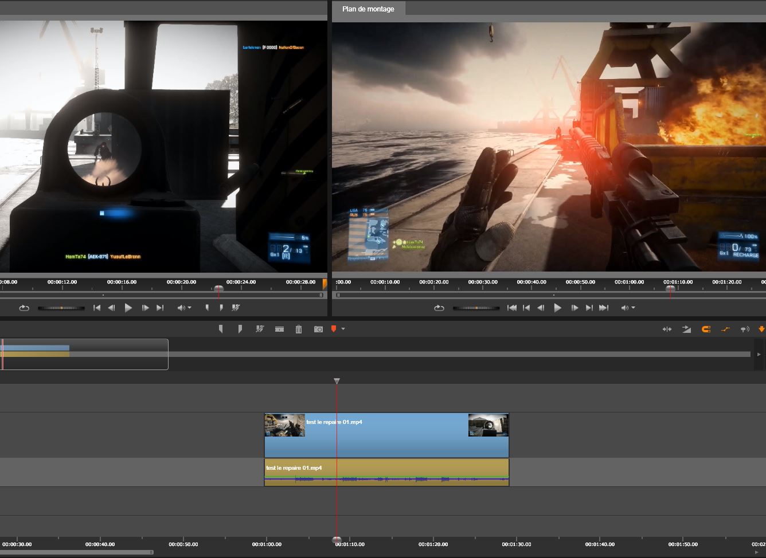Viewport: 766px width, 558px height.
Task: Step back one frame in source player
Action: click(112, 308)
